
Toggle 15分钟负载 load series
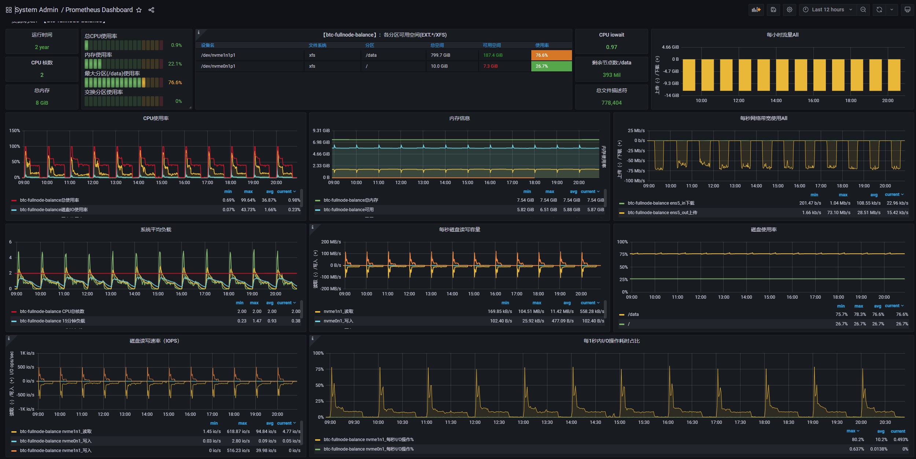(x=52, y=321)
